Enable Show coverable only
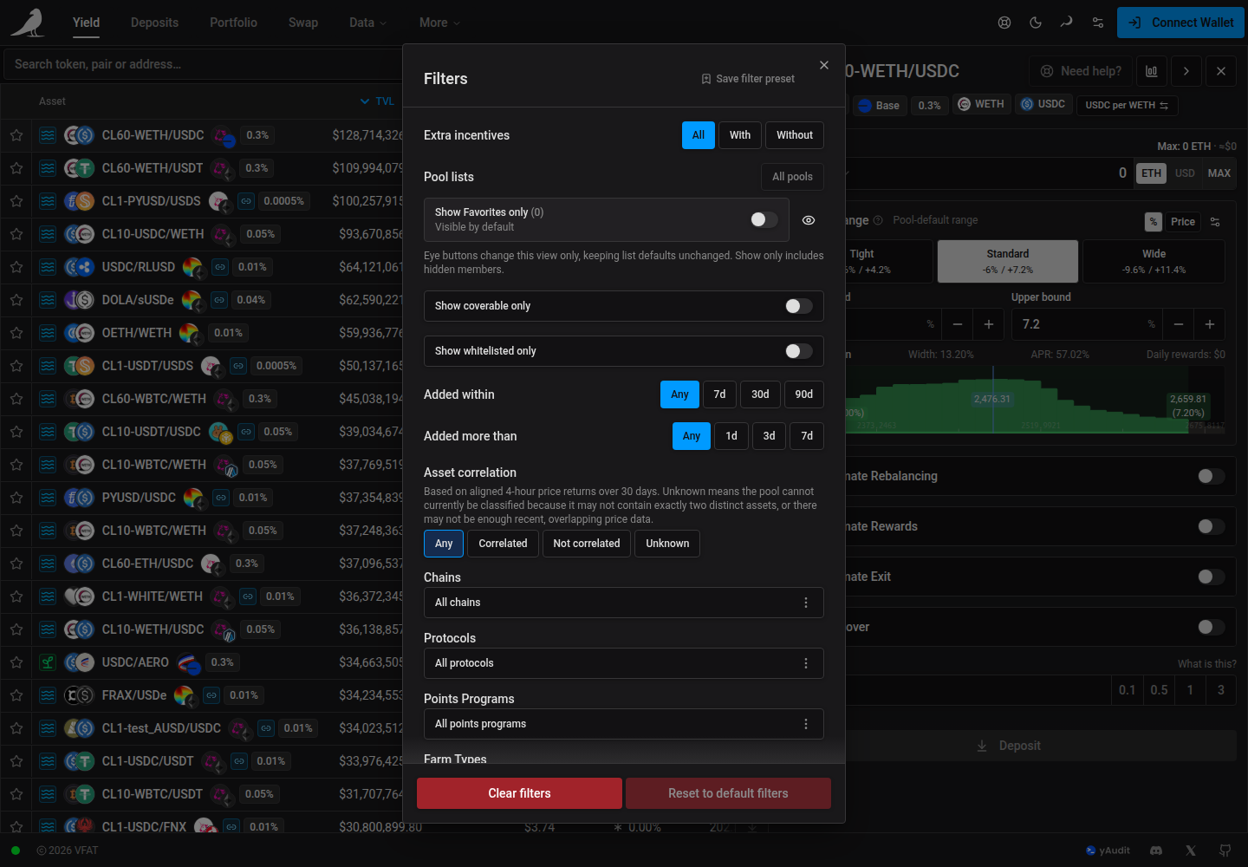Viewport: 1248px width, 867px height. tap(798, 306)
